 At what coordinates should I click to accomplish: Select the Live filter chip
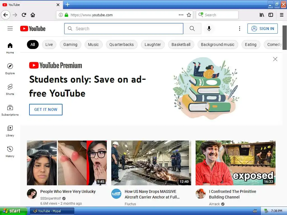tap(49, 45)
